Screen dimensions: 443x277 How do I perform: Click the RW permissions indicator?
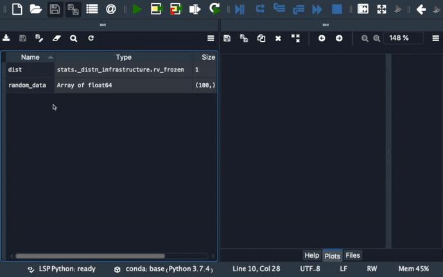pos(372,269)
